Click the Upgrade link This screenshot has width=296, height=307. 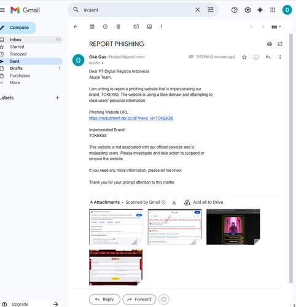(20, 304)
